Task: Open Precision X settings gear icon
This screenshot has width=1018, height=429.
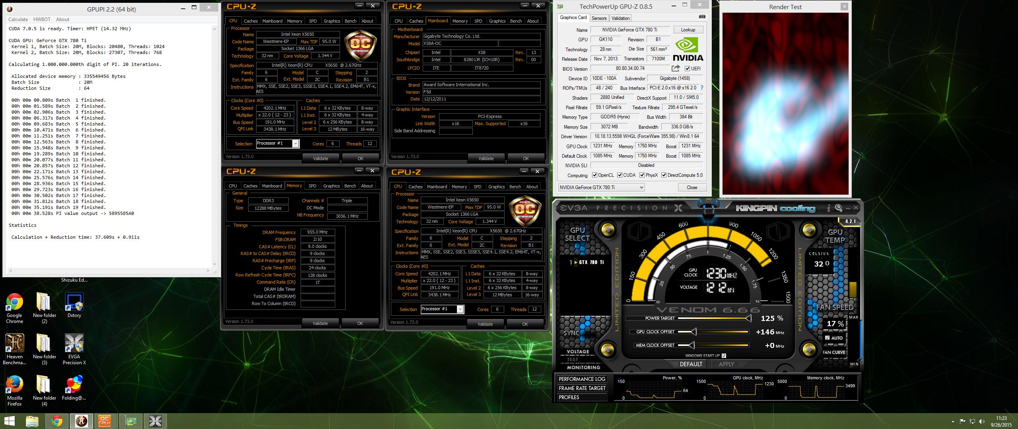Action: 839,208
